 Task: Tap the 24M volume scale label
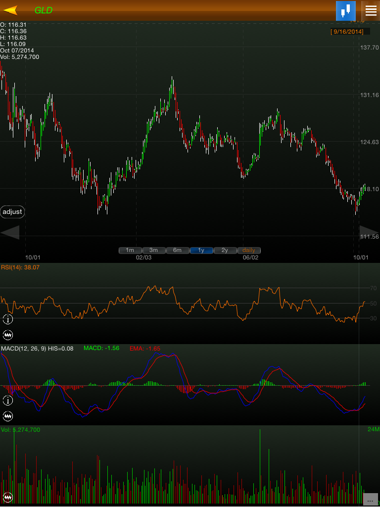[x=373, y=429]
